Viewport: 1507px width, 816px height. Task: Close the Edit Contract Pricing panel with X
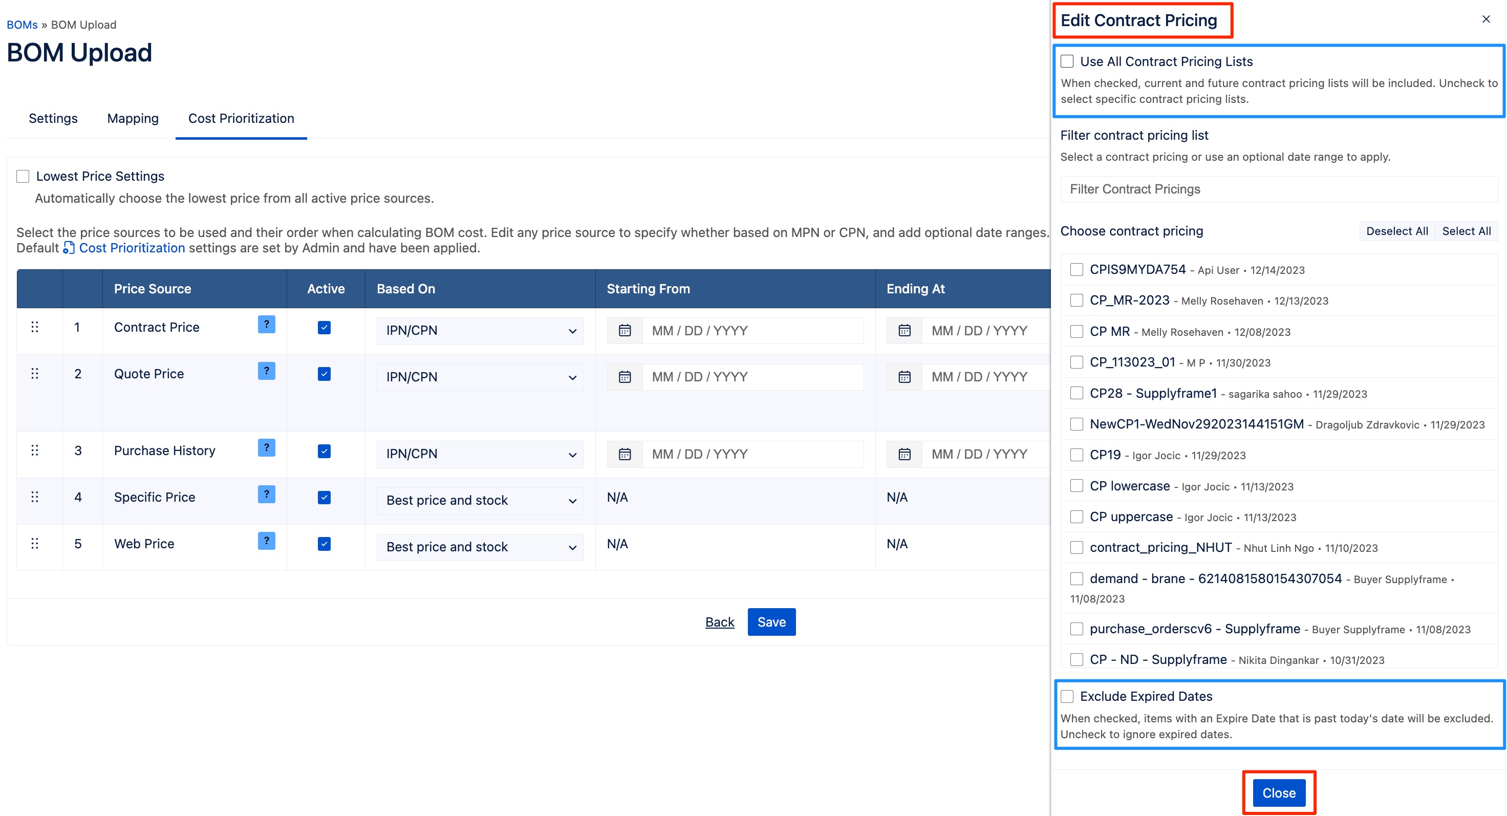(x=1486, y=19)
